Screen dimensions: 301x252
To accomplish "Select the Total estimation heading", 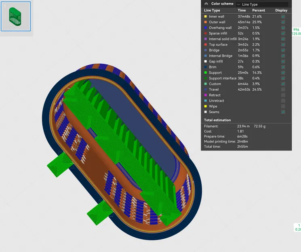I will (217, 120).
